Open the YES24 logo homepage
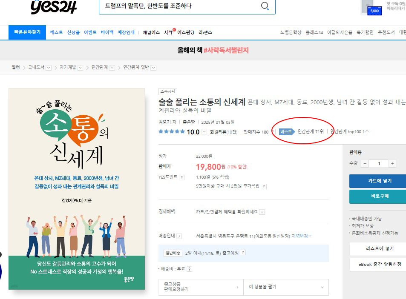The height and width of the screenshot is (299, 406). point(54,7)
